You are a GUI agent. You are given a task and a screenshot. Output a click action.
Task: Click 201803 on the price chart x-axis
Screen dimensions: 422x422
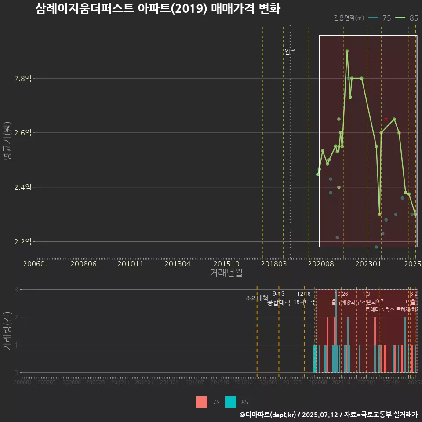274,264
